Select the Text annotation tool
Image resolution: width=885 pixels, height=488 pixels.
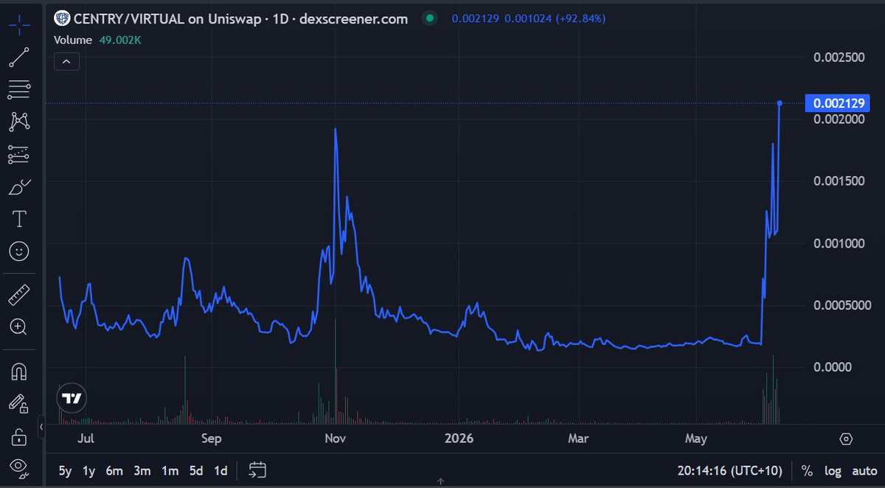pos(19,219)
